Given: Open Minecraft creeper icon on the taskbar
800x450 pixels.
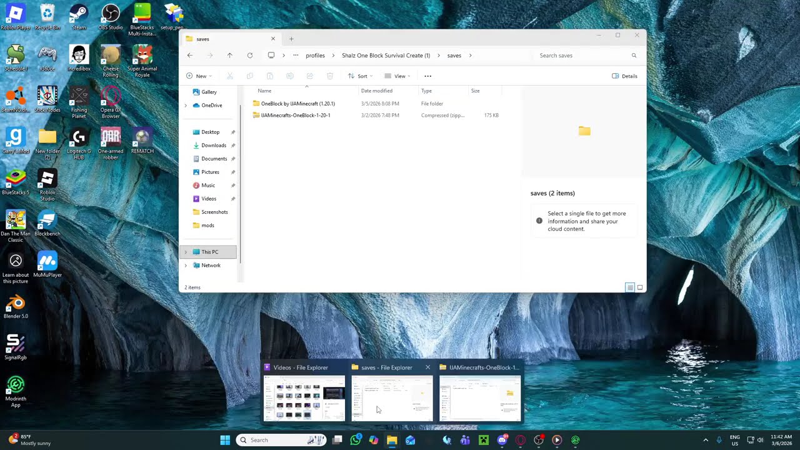Looking at the screenshot, I should pyautogui.click(x=483, y=440).
